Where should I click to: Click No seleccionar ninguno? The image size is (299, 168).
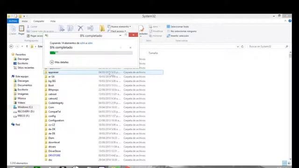point(182,31)
